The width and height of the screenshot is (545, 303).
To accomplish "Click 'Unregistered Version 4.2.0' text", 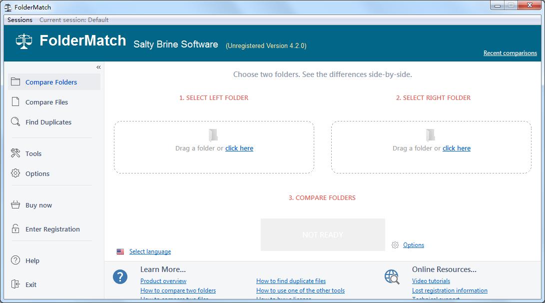I will click(266, 45).
